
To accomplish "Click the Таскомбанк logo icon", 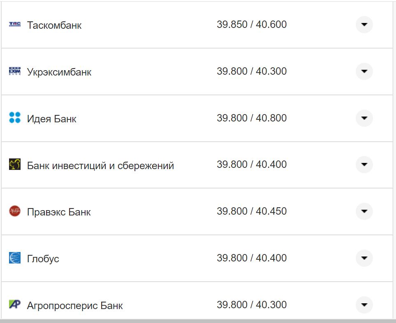I will point(15,25).
